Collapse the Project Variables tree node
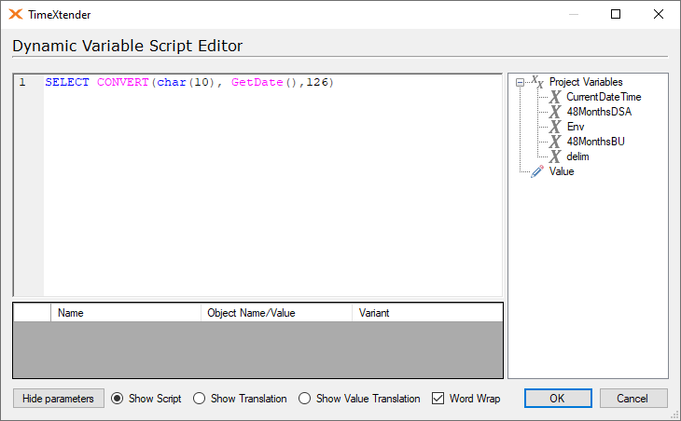This screenshot has width=681, height=421. 520,82
